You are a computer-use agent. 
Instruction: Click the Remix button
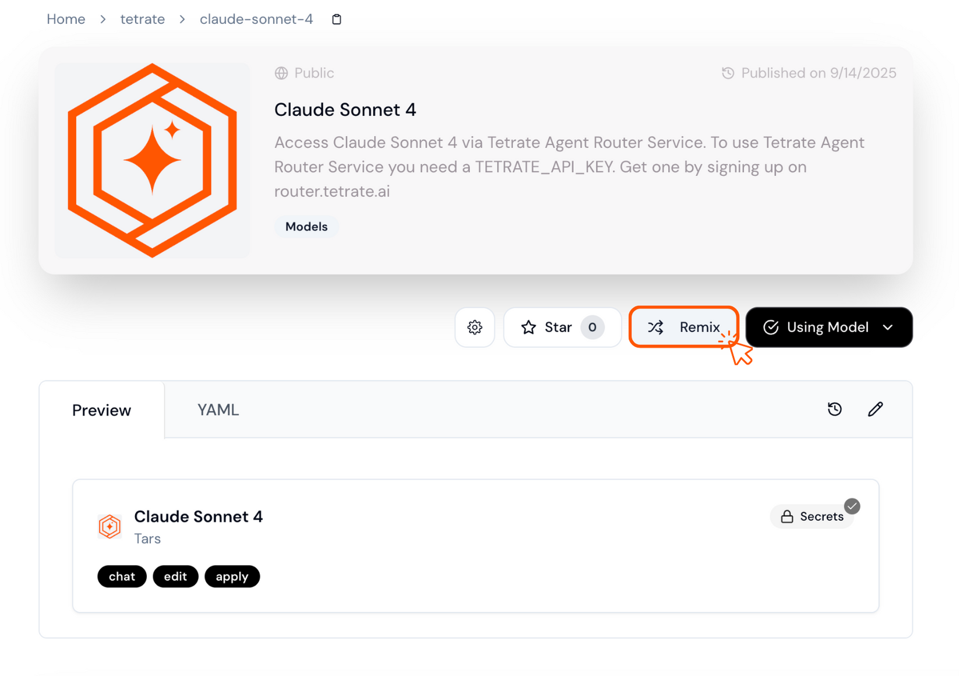tap(684, 327)
